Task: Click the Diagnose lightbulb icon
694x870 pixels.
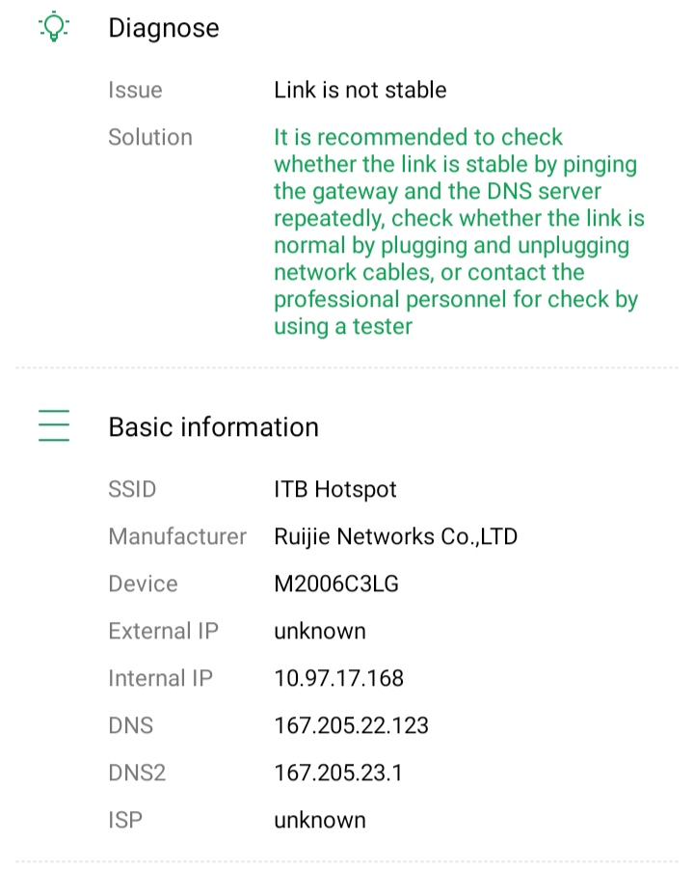Action: pyautogui.click(x=53, y=28)
